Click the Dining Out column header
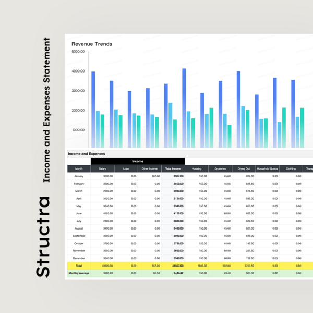Image resolution: width=313 pixels, height=313 pixels. tap(244, 168)
